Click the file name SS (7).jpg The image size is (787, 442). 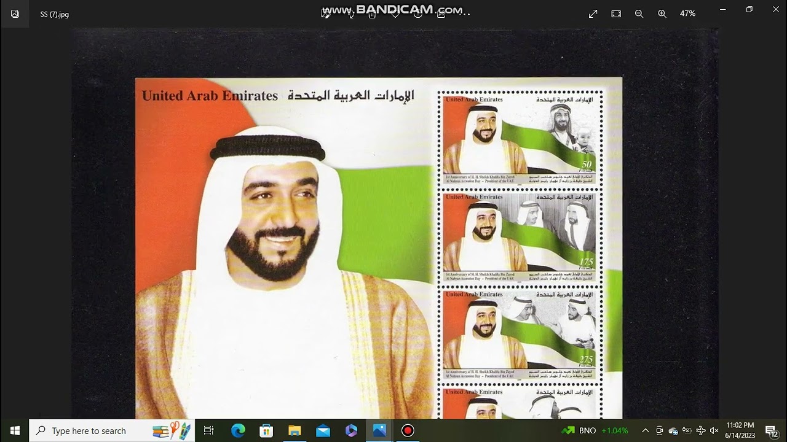55,14
